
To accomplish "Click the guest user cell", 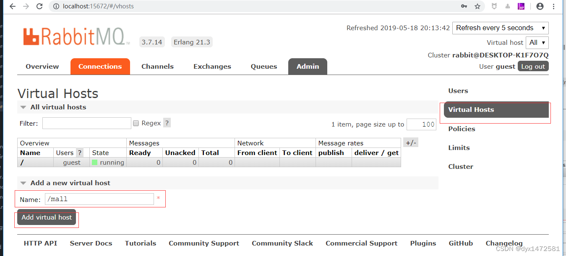I will tap(72, 163).
